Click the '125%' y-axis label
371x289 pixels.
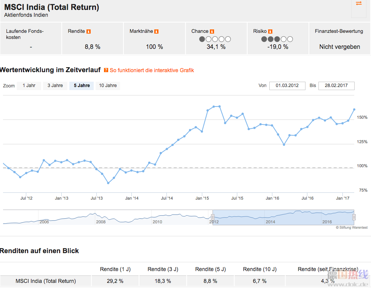[x=362, y=142]
